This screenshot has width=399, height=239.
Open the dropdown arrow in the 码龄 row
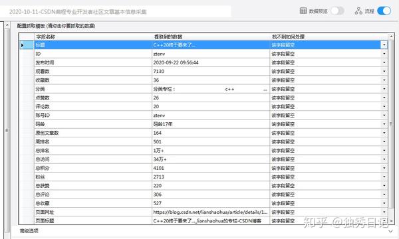click(x=384, y=124)
